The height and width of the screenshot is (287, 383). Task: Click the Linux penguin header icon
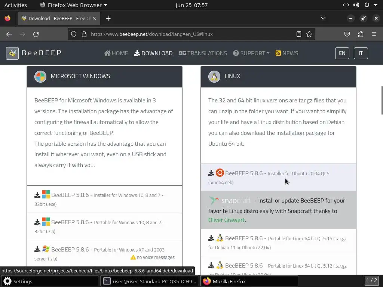[x=214, y=76]
